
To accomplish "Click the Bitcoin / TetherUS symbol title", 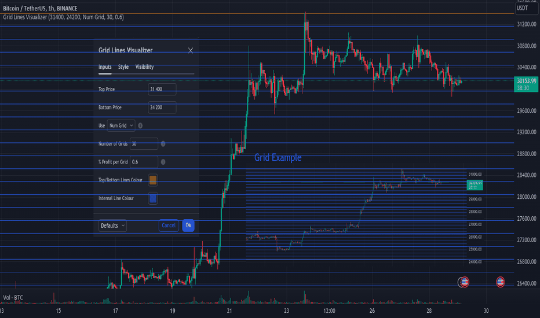I will pos(40,8).
